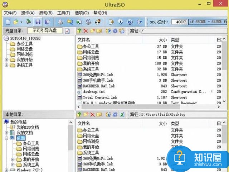Select disc root 20150416_110826 in tree

[25, 38]
